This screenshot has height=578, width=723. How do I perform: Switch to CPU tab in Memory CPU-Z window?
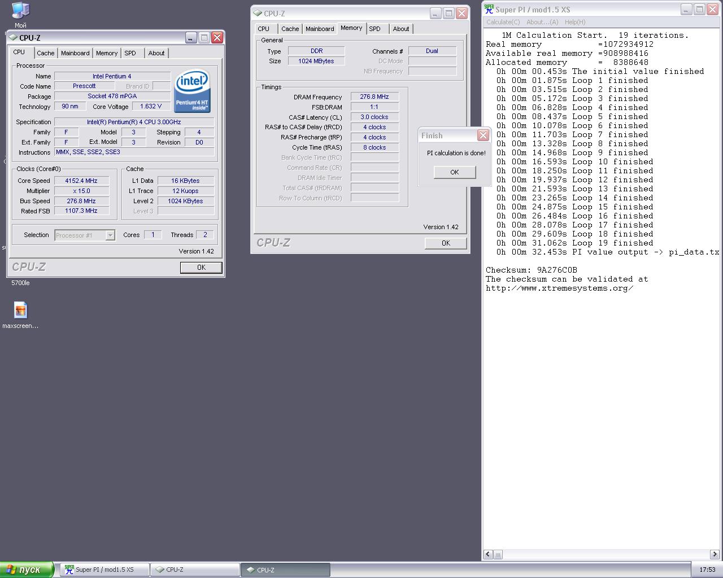[x=264, y=29]
